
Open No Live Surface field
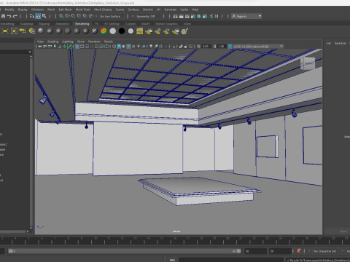click(x=110, y=16)
